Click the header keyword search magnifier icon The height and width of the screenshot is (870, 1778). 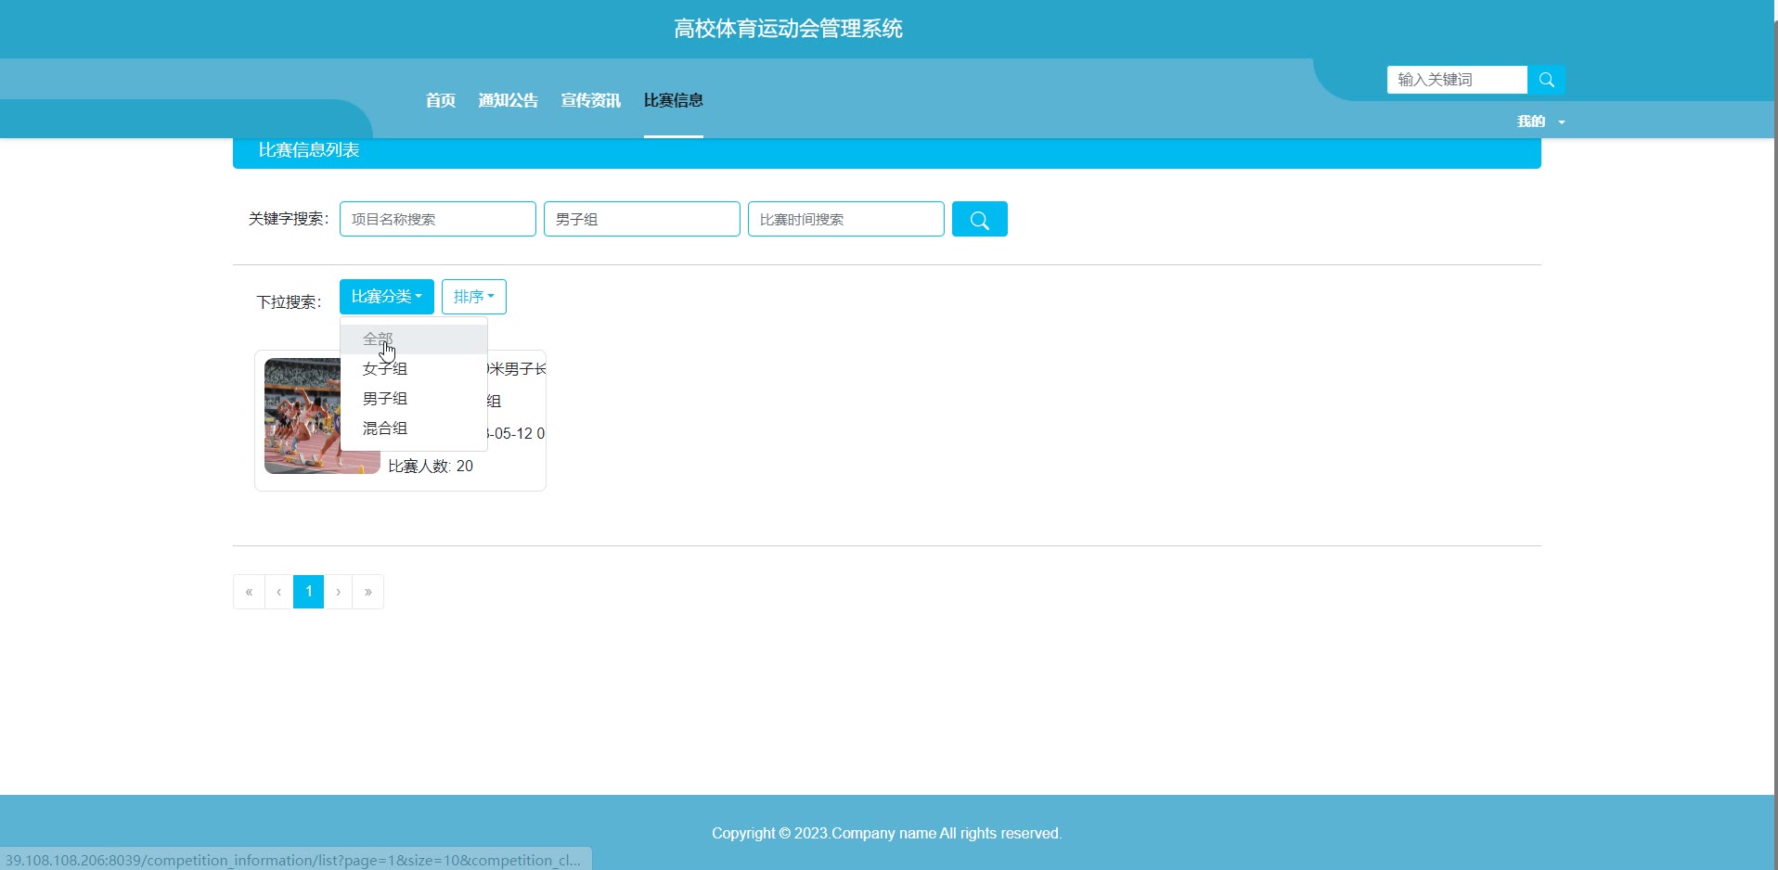pos(1546,80)
